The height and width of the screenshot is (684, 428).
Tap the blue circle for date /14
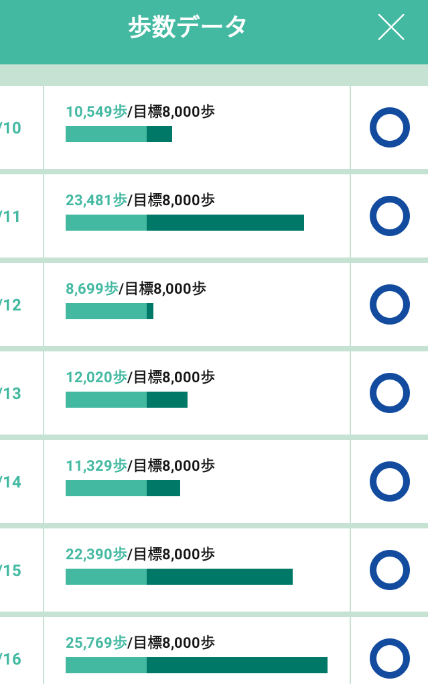click(x=390, y=481)
